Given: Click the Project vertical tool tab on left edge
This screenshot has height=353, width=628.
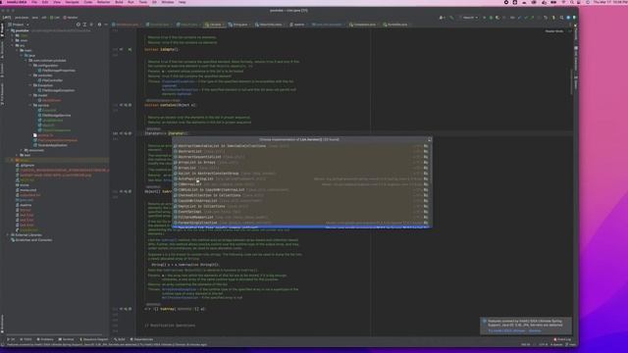Looking at the screenshot, I should [x=2, y=29].
